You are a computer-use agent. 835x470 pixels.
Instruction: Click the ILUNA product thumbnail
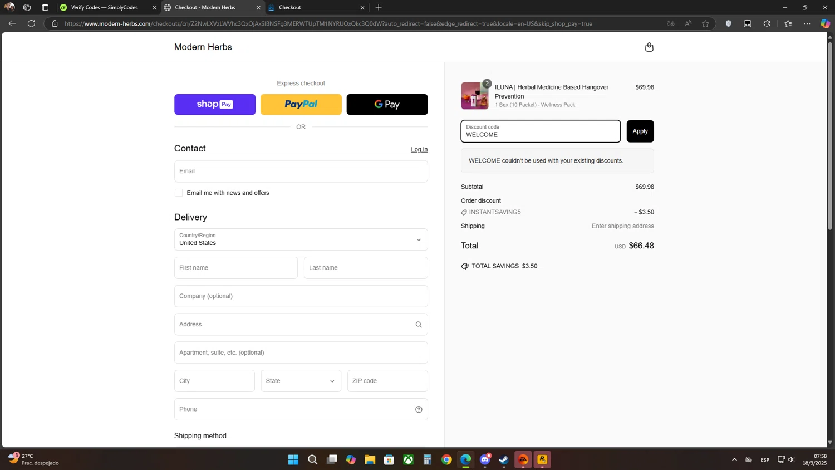point(475,96)
